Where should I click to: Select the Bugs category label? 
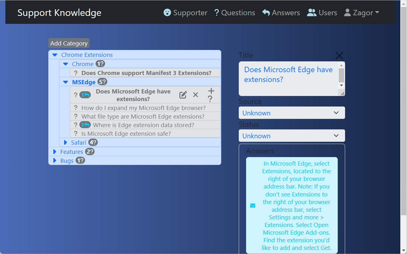tap(67, 161)
